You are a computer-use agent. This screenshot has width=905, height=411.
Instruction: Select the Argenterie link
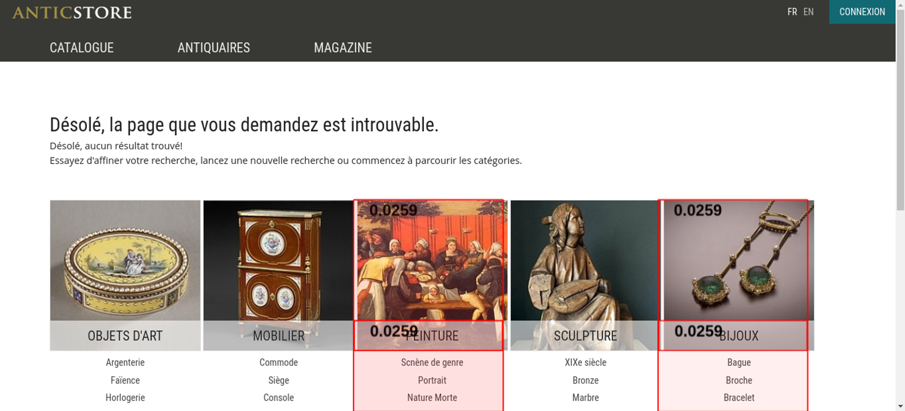125,362
